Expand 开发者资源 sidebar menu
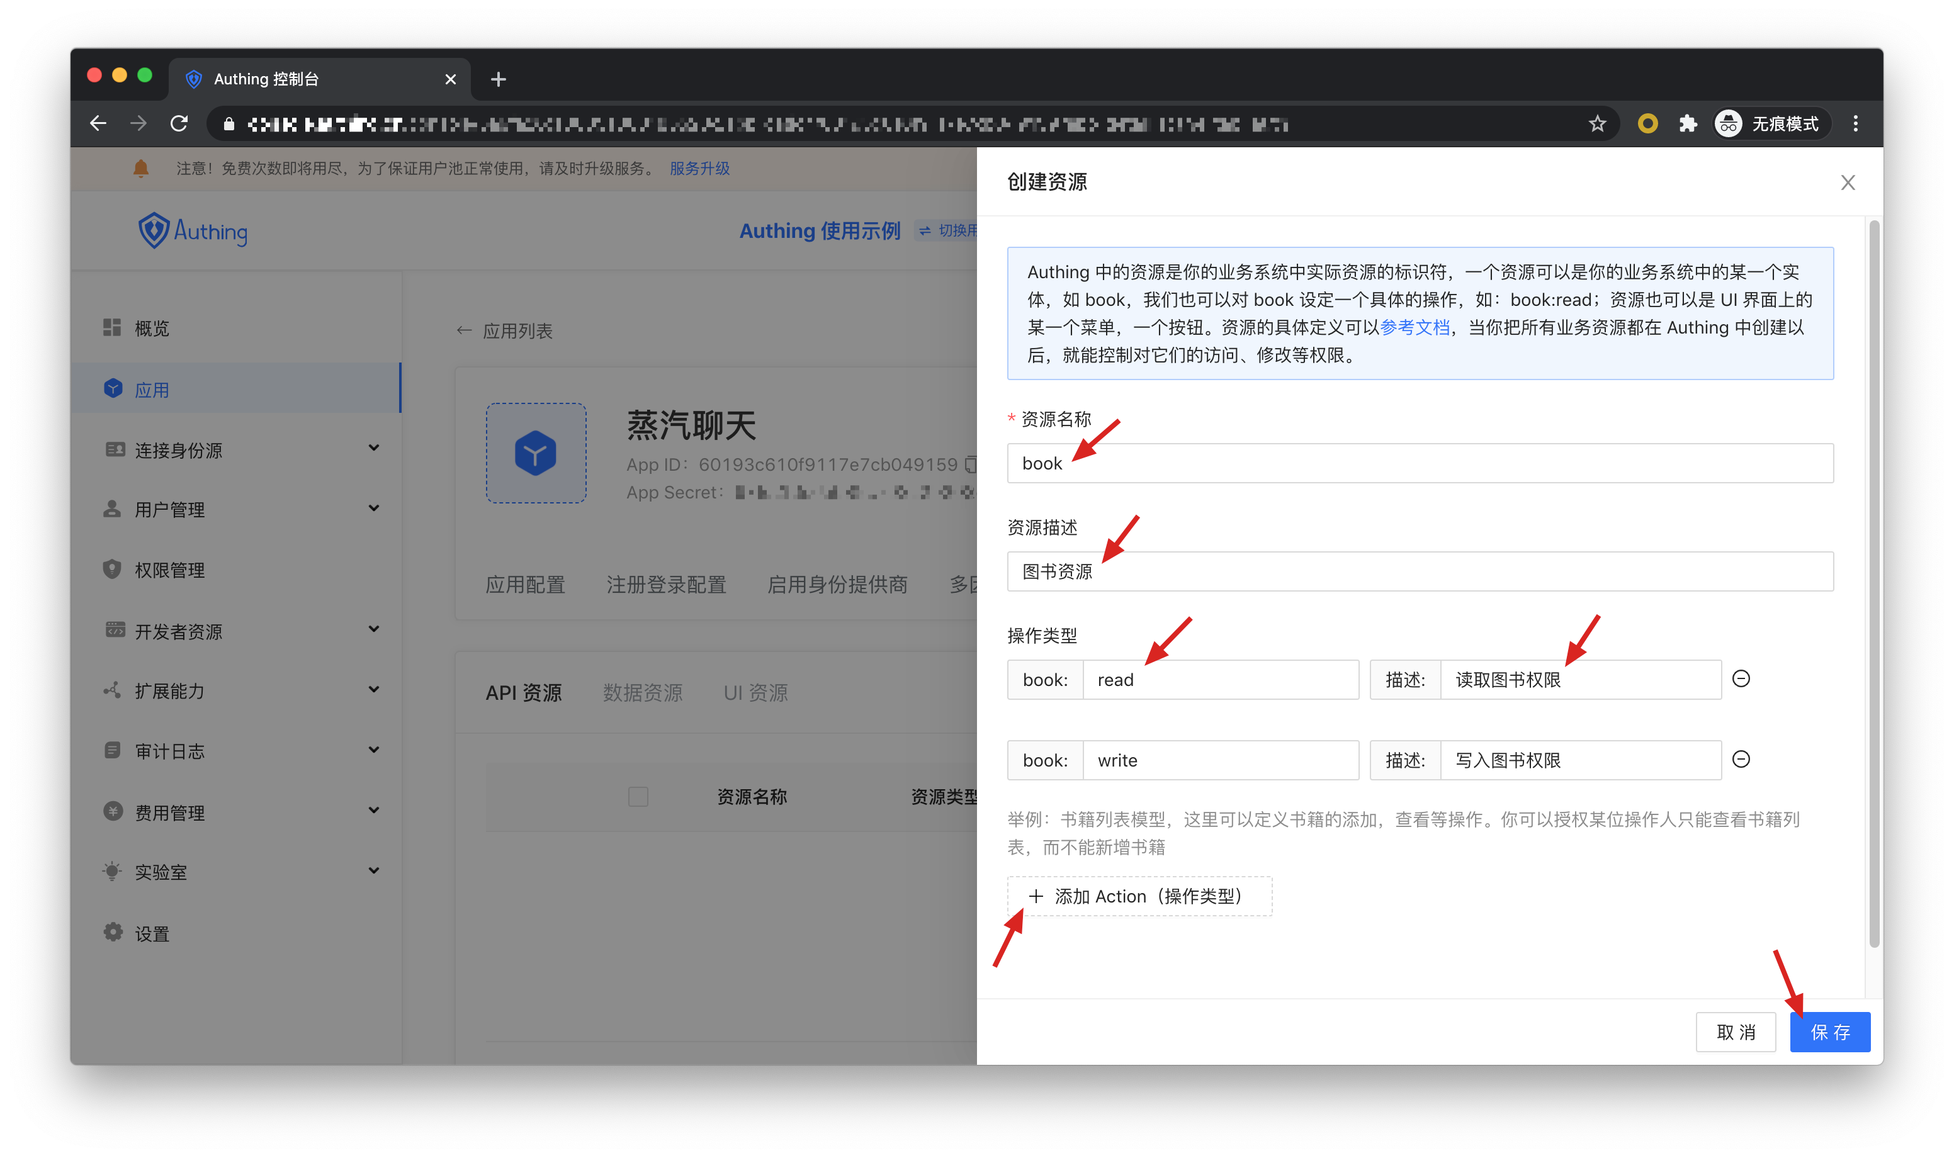The height and width of the screenshot is (1158, 1954). tap(373, 630)
